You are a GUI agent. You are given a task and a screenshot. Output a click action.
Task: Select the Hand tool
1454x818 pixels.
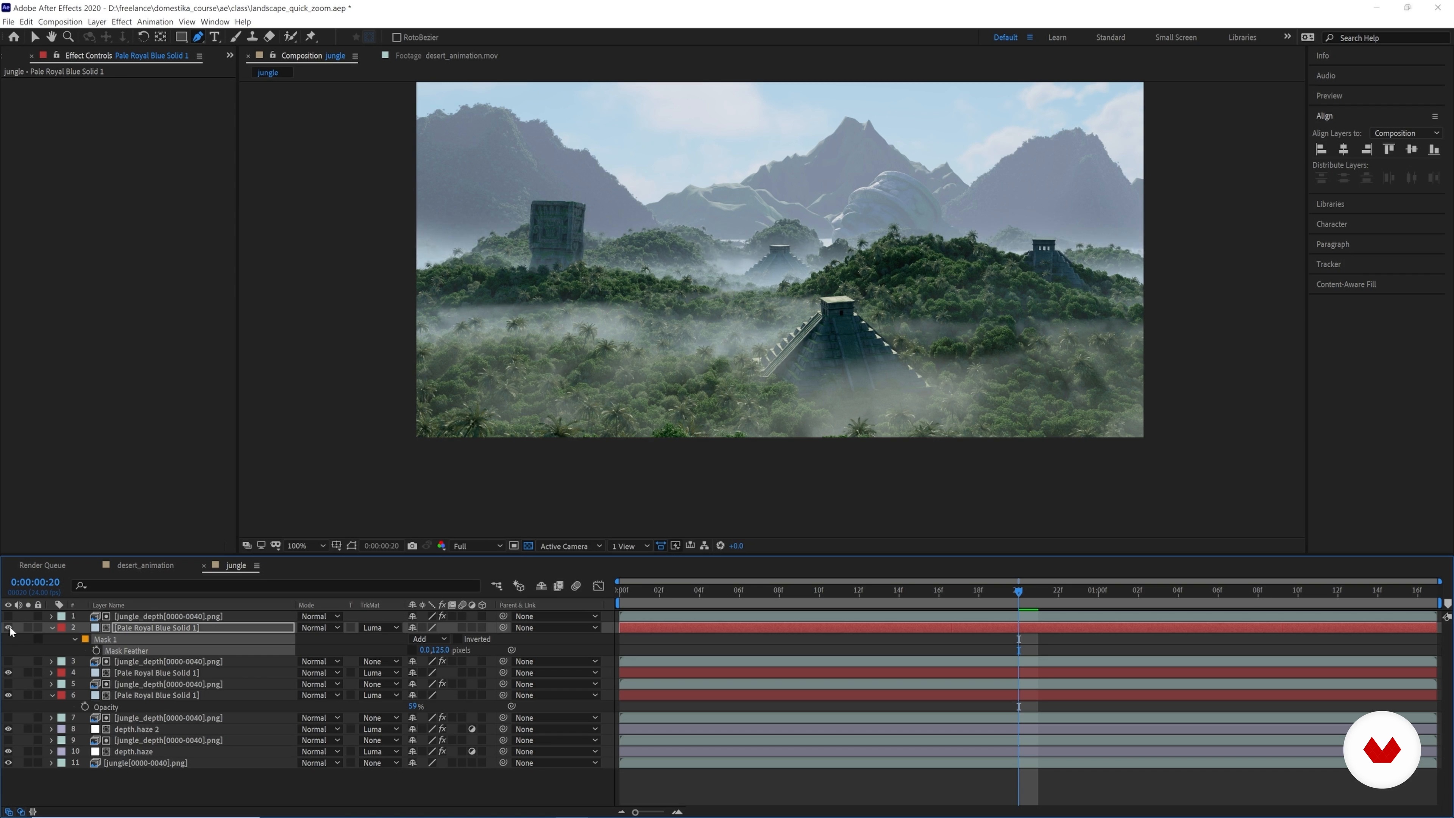51,37
